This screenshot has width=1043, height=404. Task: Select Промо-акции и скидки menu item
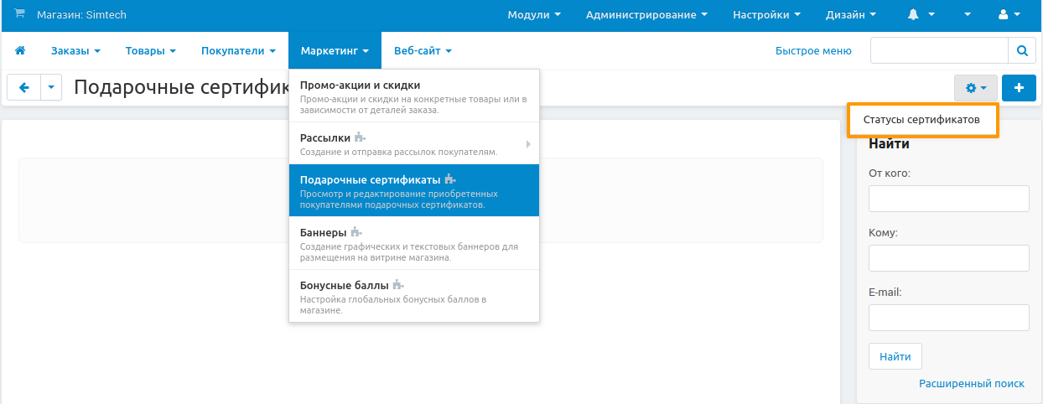pyautogui.click(x=414, y=96)
